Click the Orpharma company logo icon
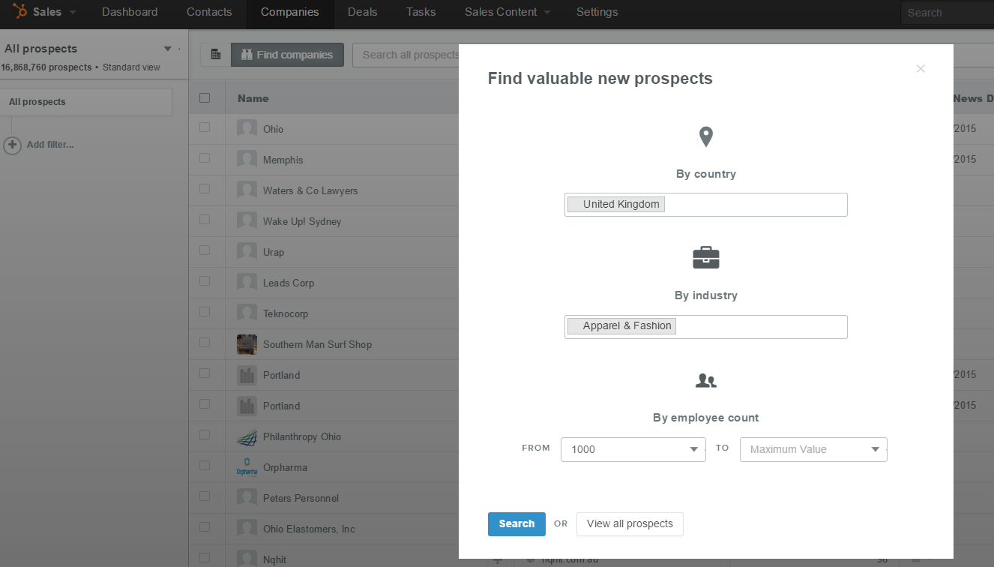Viewport: 994px width, 567px height. (247, 468)
